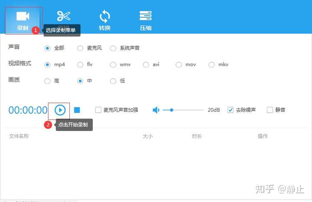Viewport: 312px width, 202px height.
Task: Switch to the 剪辑 scissors tab
Action: [x=64, y=16]
